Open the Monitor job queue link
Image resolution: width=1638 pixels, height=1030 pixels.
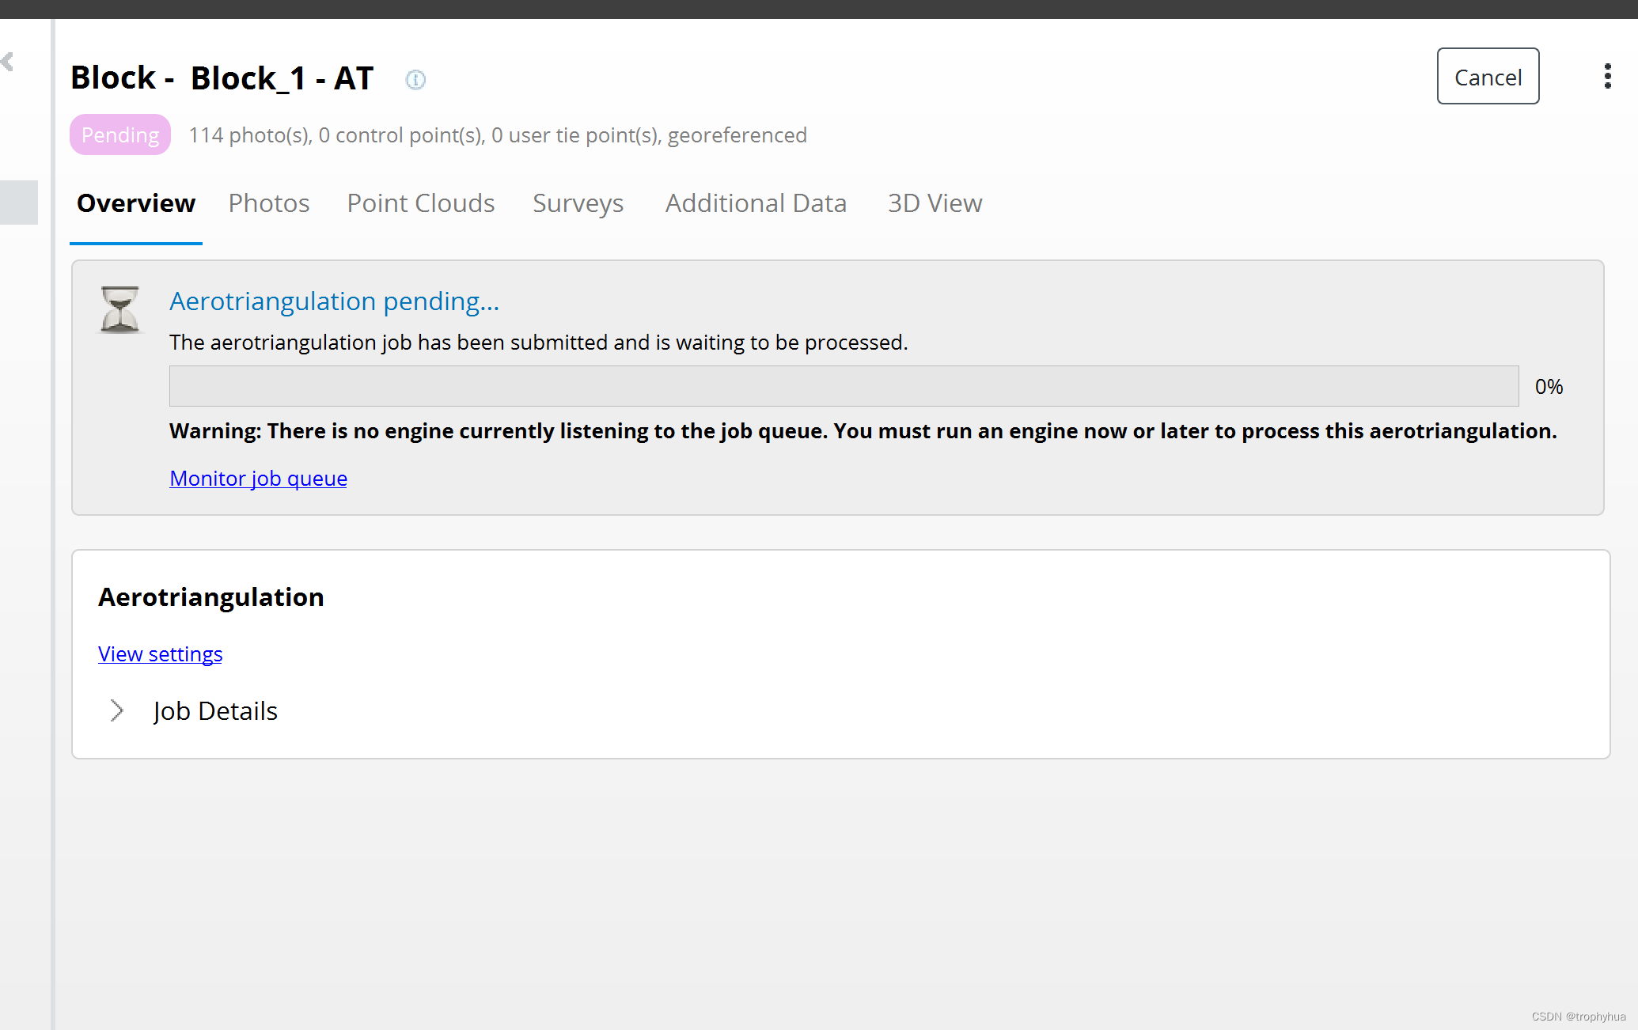[258, 478]
